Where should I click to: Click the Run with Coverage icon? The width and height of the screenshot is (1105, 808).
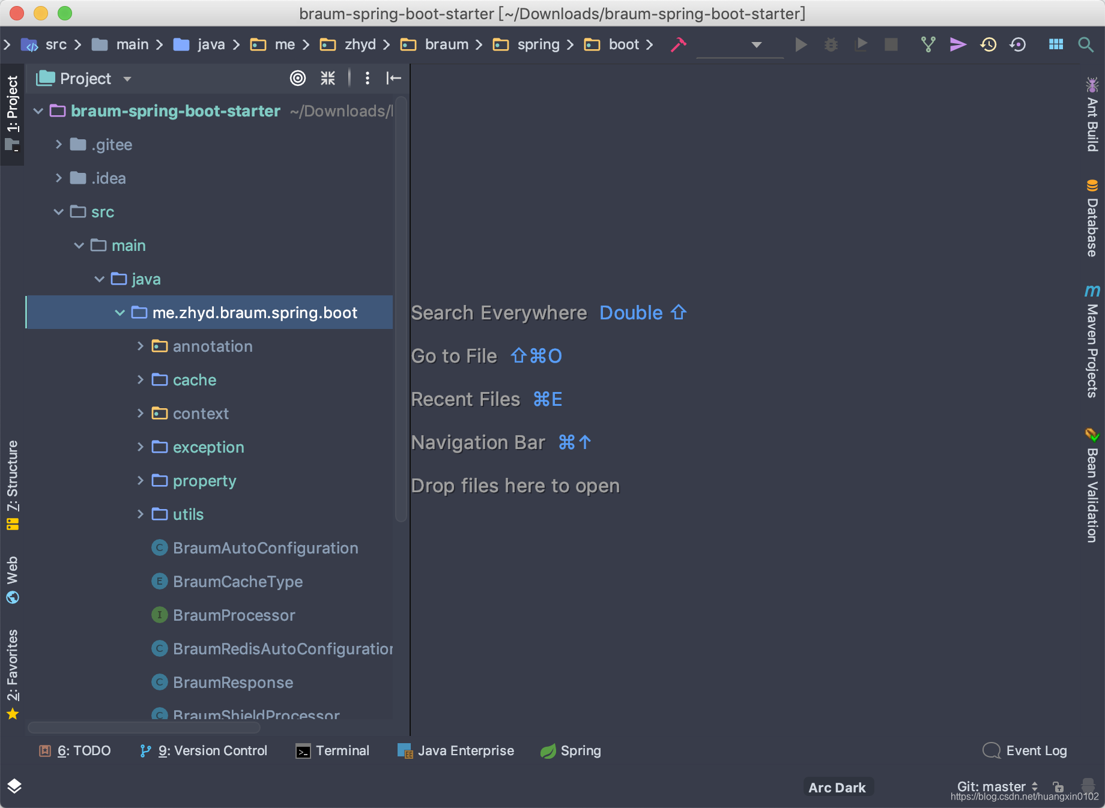click(x=861, y=44)
